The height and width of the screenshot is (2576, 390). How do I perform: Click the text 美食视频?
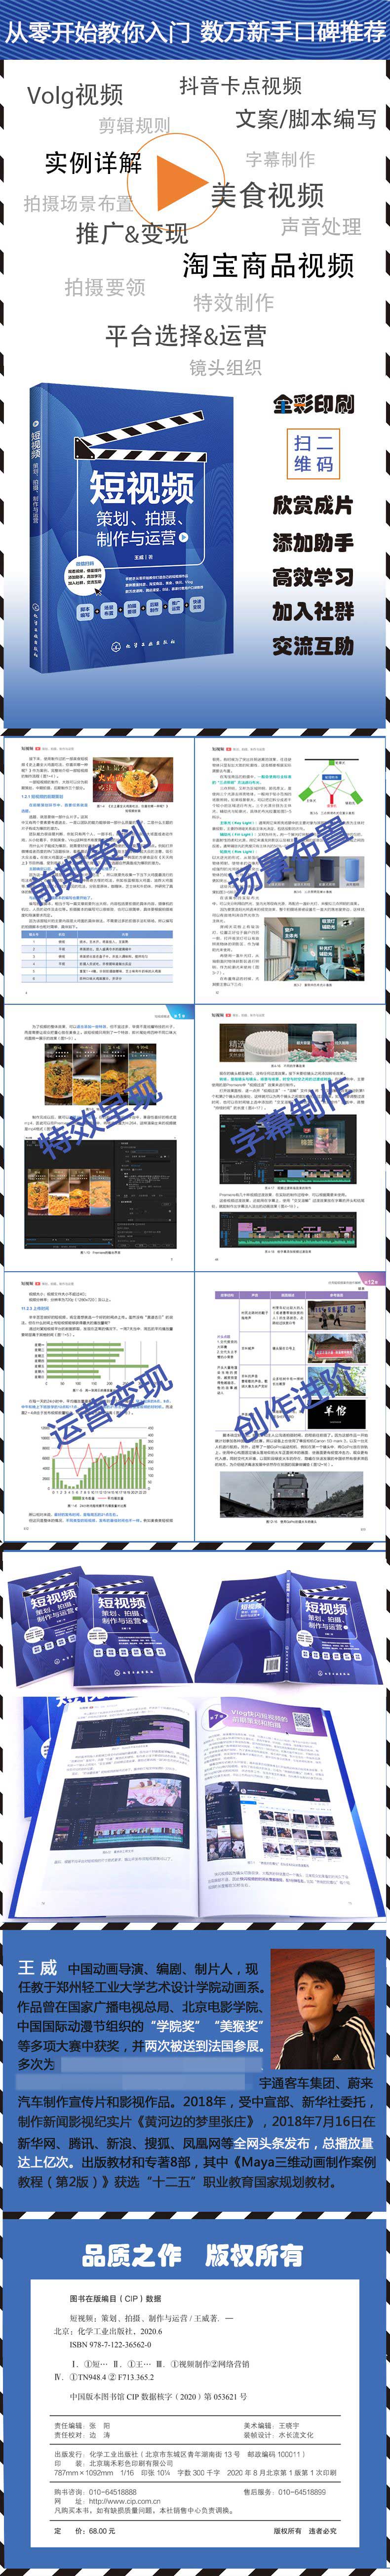[x=267, y=195]
